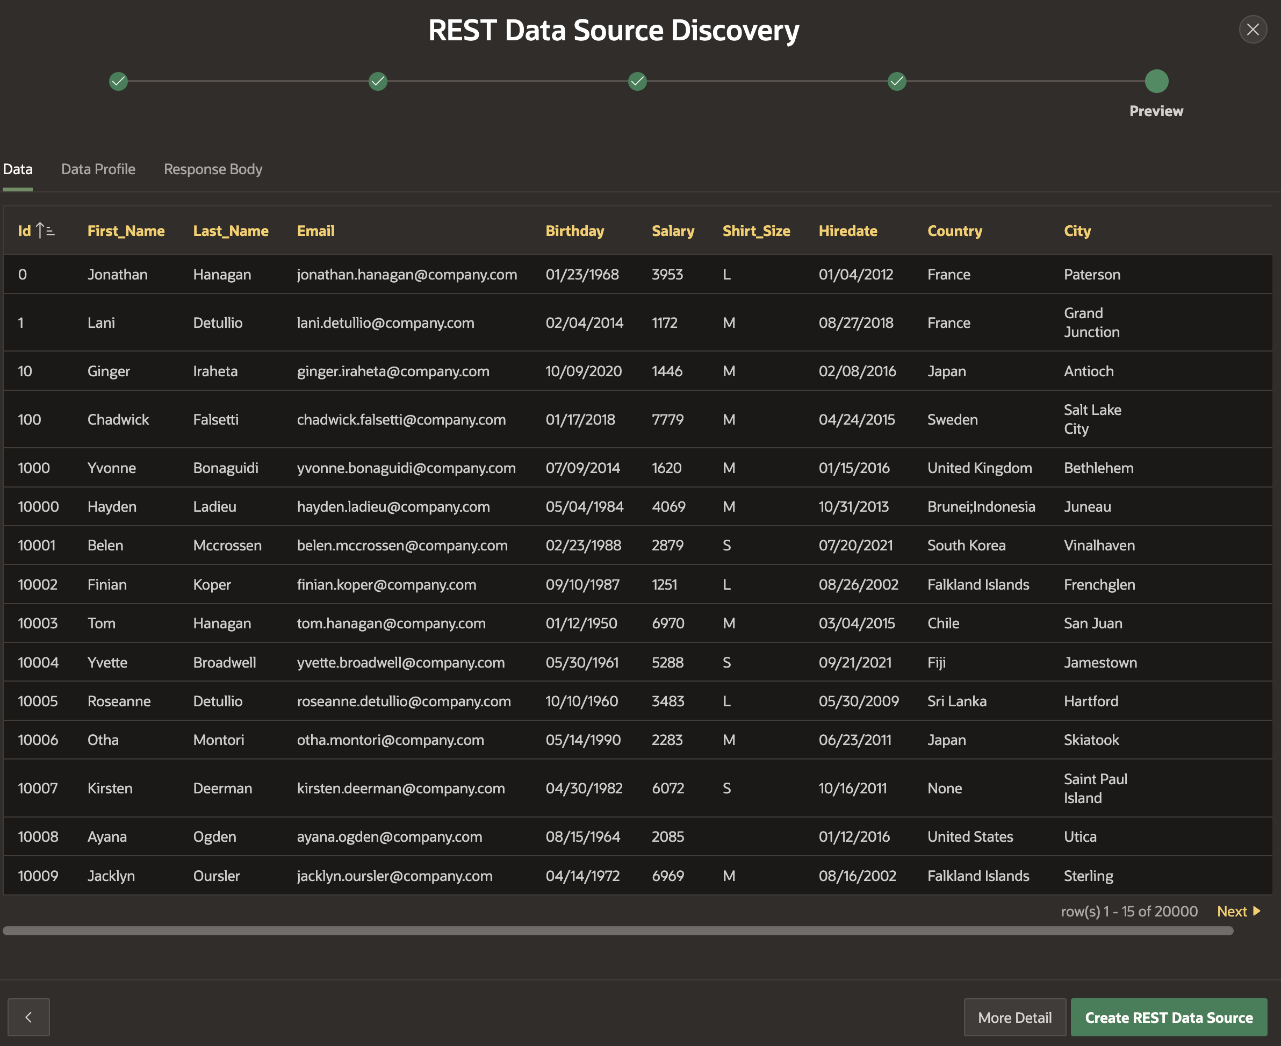Image resolution: width=1281 pixels, height=1046 pixels.
Task: Sort by the Country column header
Action: [955, 231]
